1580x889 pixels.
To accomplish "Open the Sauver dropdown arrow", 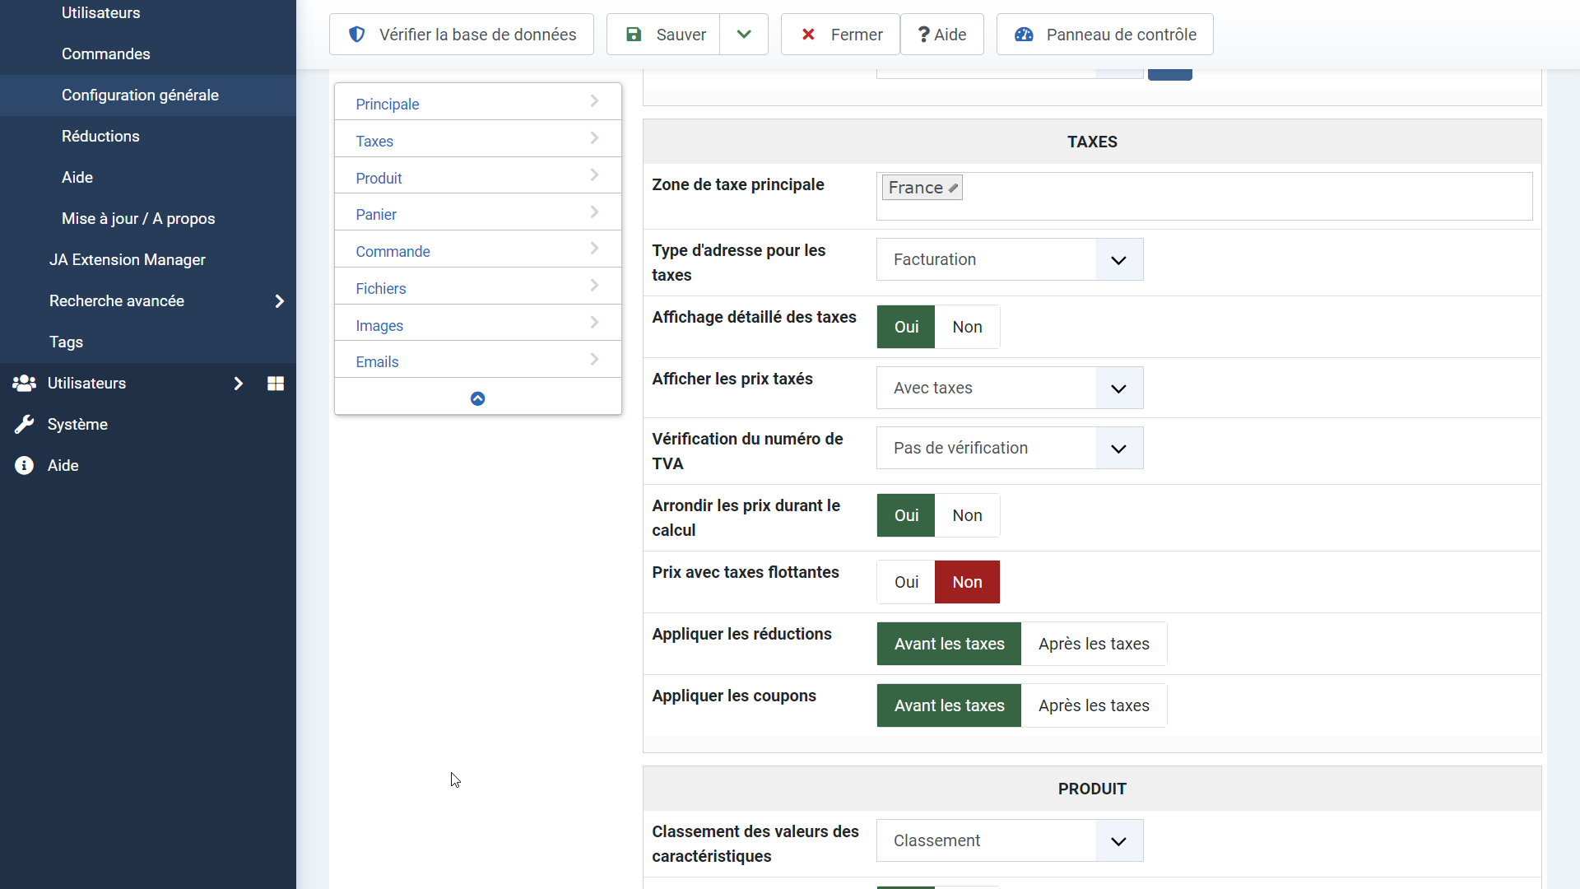I will (x=744, y=35).
